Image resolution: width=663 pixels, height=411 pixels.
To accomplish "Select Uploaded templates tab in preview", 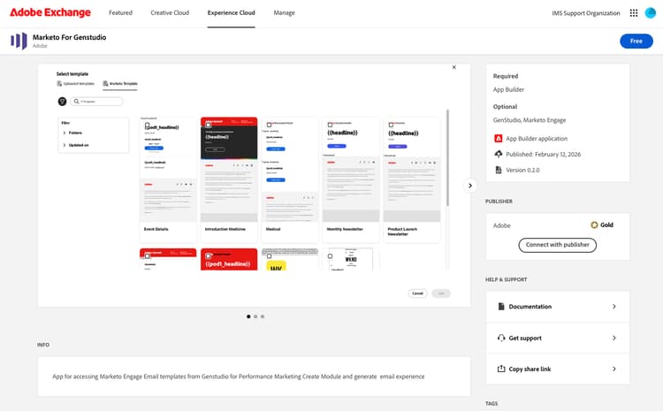I will point(76,84).
